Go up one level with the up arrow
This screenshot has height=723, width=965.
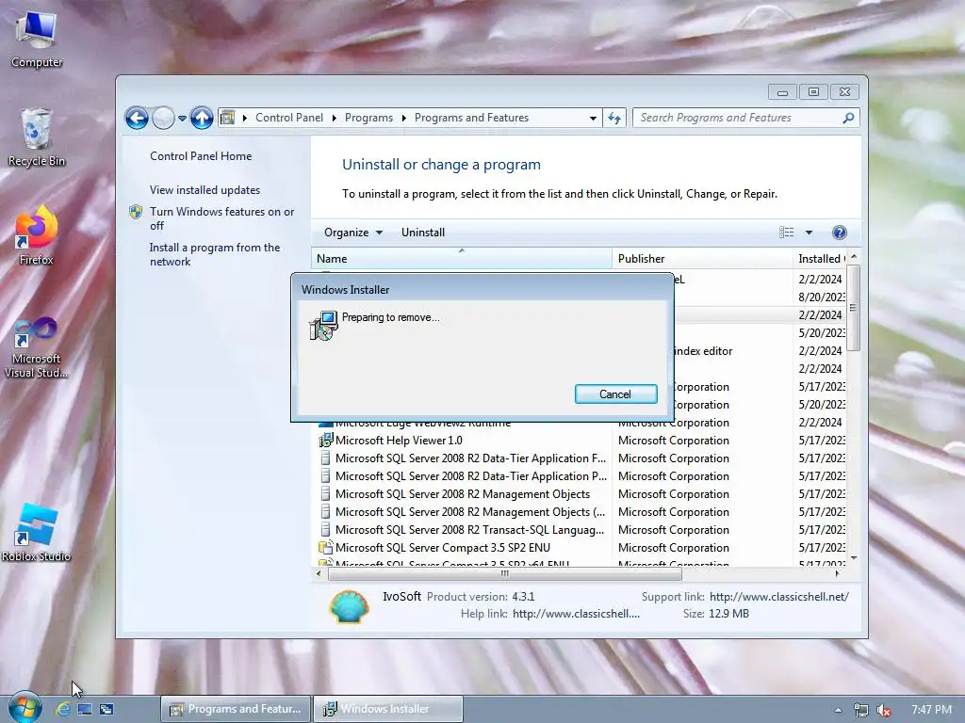202,118
